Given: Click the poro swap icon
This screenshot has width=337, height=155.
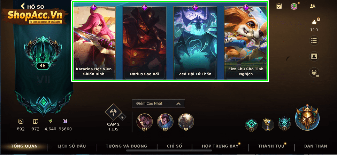Looking at the screenshot, I should 314,73.
